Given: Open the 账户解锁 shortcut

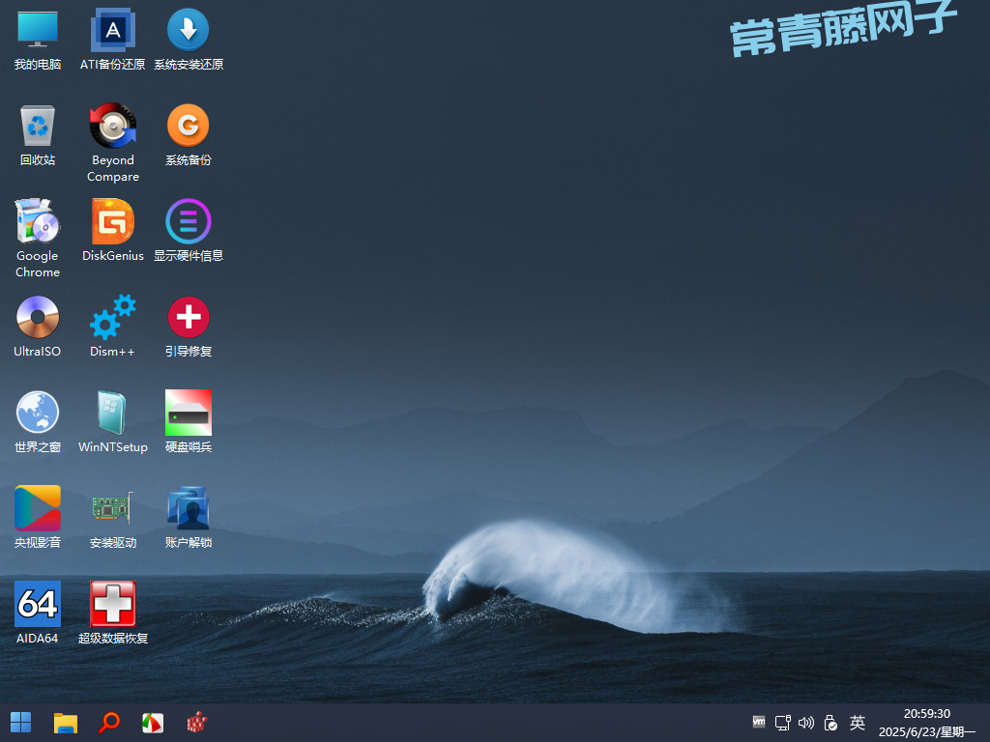Looking at the screenshot, I should [x=189, y=509].
